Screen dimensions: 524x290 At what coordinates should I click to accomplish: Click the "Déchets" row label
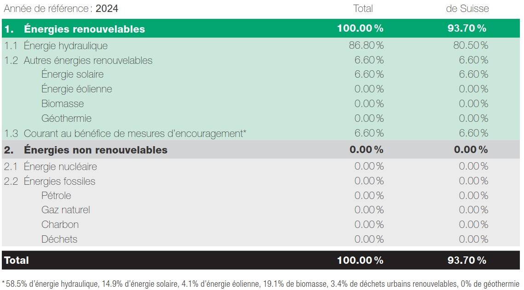click(59, 239)
